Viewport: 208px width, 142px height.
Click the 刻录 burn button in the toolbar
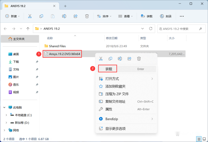click(x=166, y=16)
